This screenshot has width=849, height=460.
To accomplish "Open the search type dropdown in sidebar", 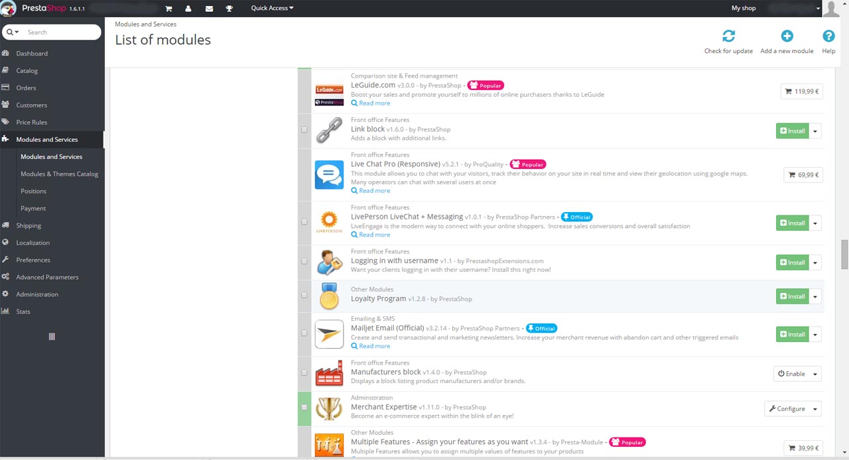I will (x=13, y=32).
